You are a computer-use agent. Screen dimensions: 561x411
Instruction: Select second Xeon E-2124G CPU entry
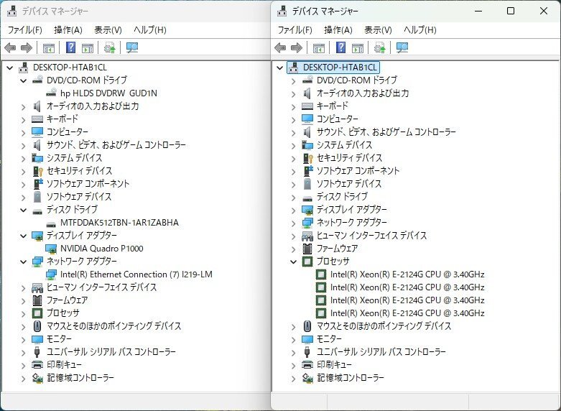[x=407, y=287]
